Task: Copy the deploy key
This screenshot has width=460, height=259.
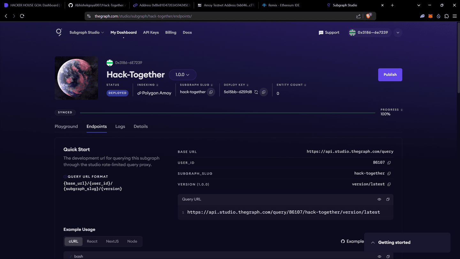Action: pos(264,92)
